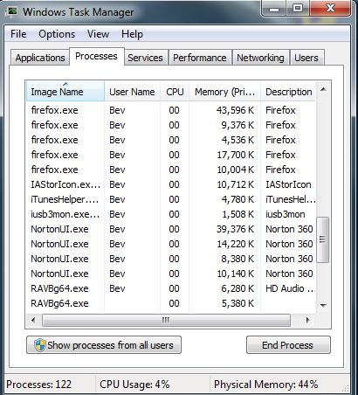Image resolution: width=358 pixels, height=395 pixels.
Task: Open the File menu
Action: (18, 34)
